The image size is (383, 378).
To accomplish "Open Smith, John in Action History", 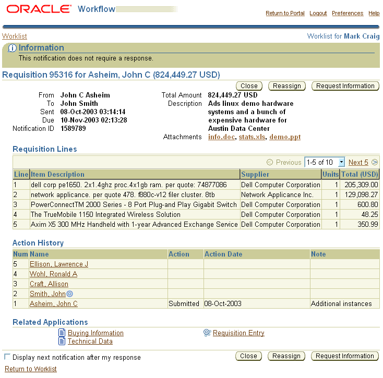I will pos(47,294).
